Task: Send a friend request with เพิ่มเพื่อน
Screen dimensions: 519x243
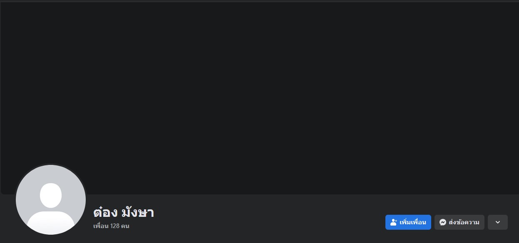Action: point(408,222)
